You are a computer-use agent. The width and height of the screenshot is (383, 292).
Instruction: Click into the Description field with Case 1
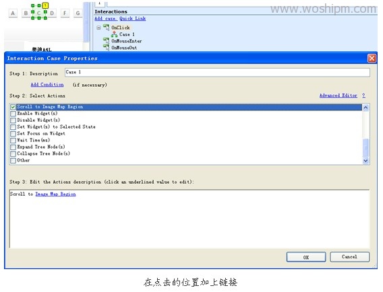tap(217, 73)
